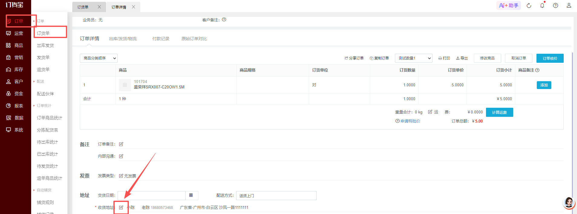Click the 库存 sidebar icon
This screenshot has width=577, height=214.
pyautogui.click(x=9, y=69)
